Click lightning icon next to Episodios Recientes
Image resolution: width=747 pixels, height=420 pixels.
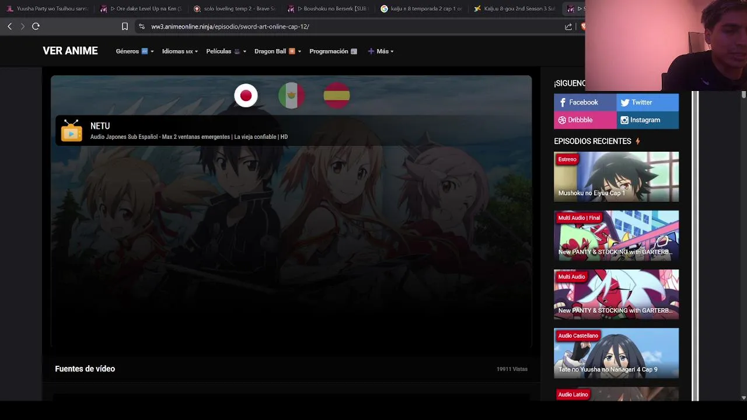click(638, 141)
